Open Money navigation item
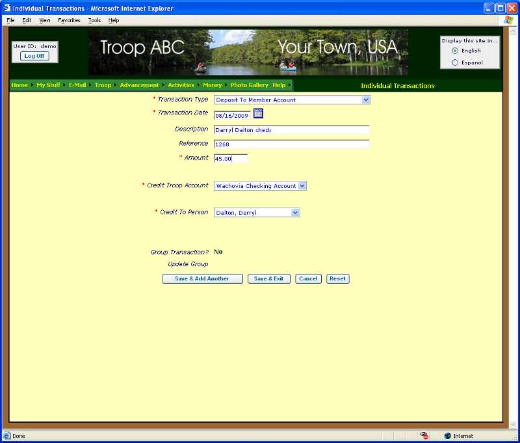The width and height of the screenshot is (520, 443). pos(213,85)
